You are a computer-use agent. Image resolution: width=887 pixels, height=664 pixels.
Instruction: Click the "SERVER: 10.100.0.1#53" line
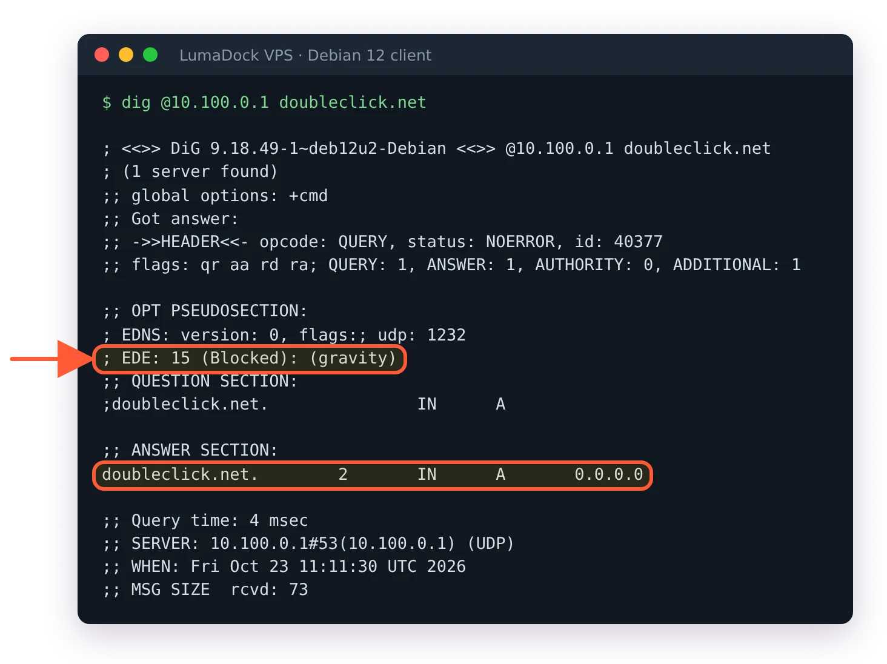click(x=308, y=543)
